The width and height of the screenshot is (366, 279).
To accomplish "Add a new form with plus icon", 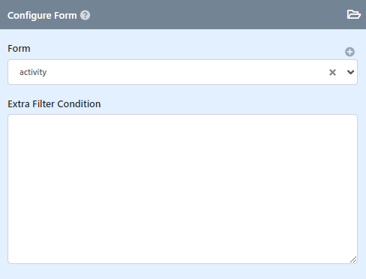I will [x=349, y=52].
